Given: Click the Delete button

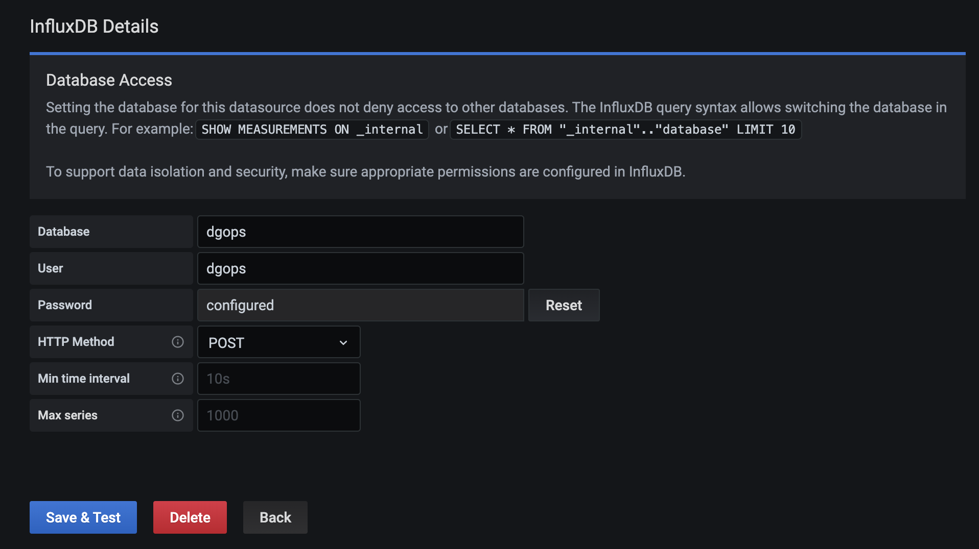Looking at the screenshot, I should 190,517.
